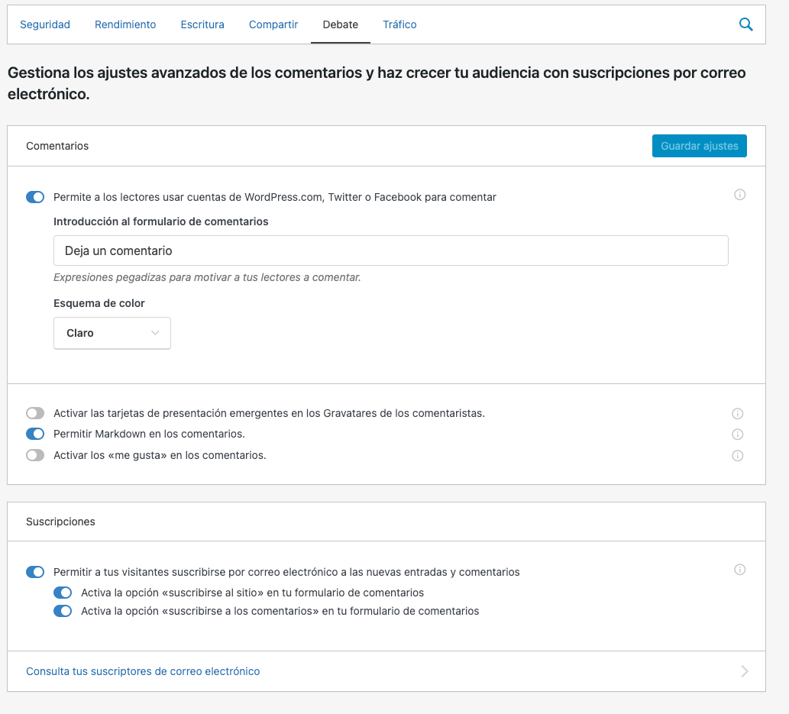The image size is (789, 714).
Task: Switch to the Rendimiento tab
Action: (x=125, y=24)
